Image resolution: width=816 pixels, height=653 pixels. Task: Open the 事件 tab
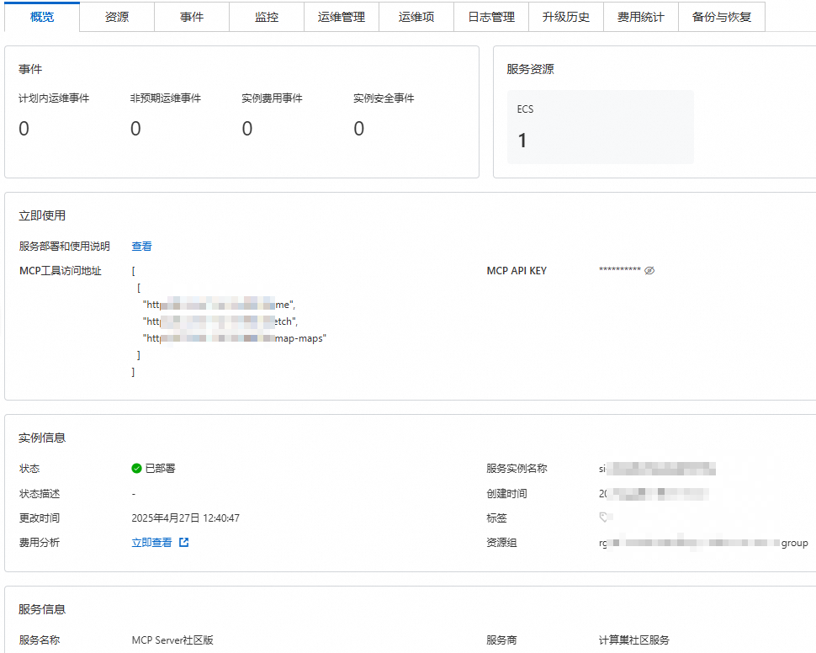[x=192, y=17]
